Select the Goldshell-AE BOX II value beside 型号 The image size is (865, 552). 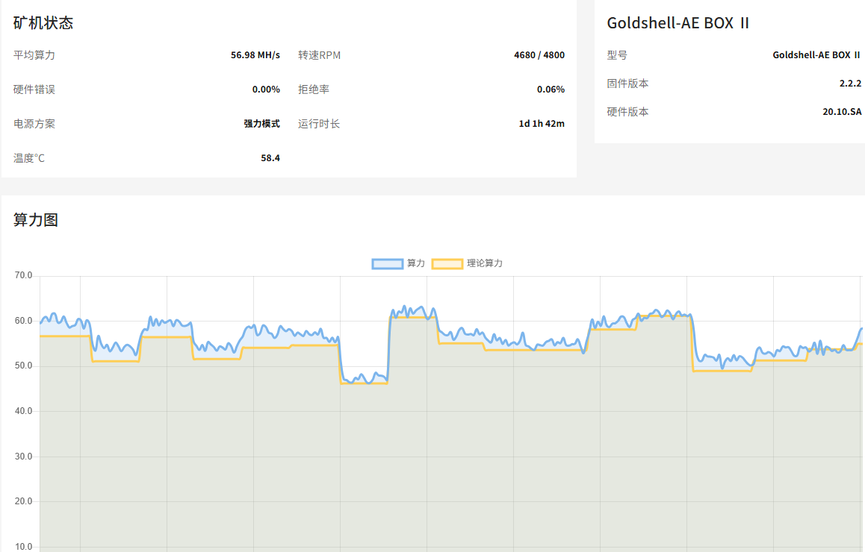(816, 55)
